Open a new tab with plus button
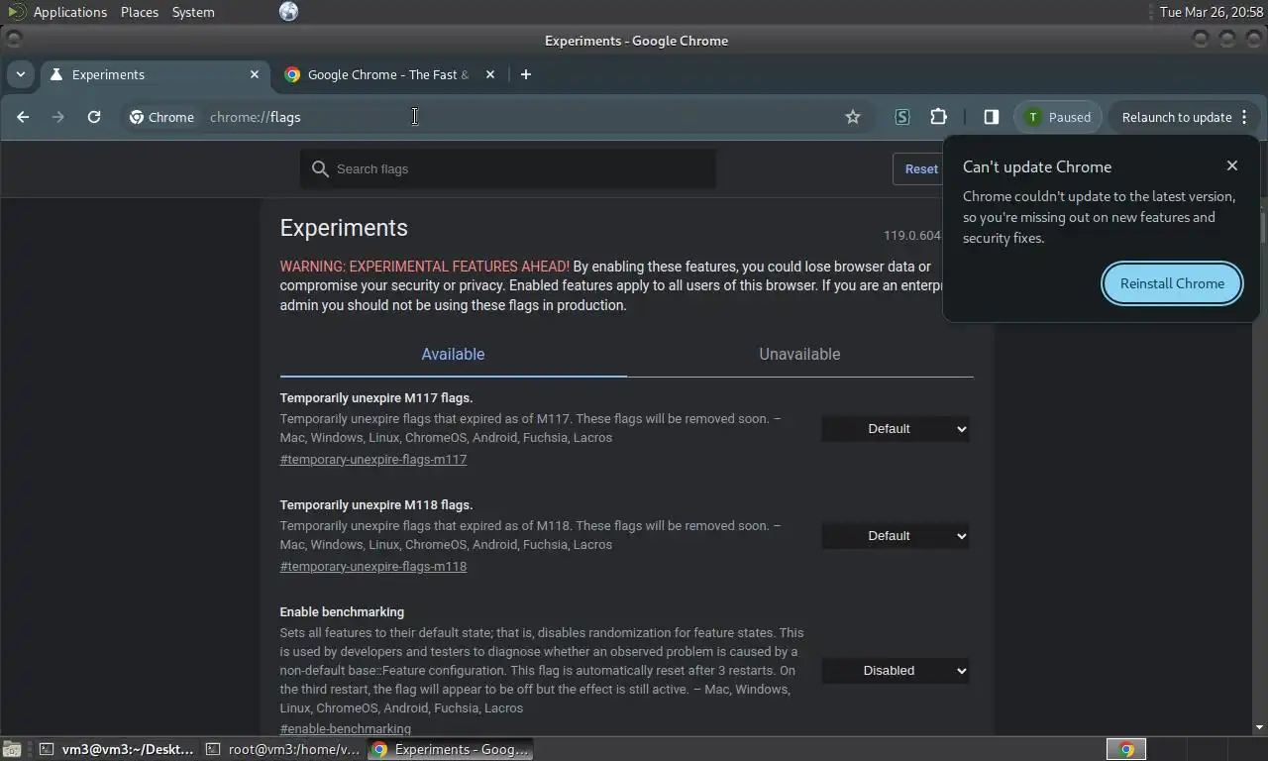The image size is (1268, 761). [526, 74]
